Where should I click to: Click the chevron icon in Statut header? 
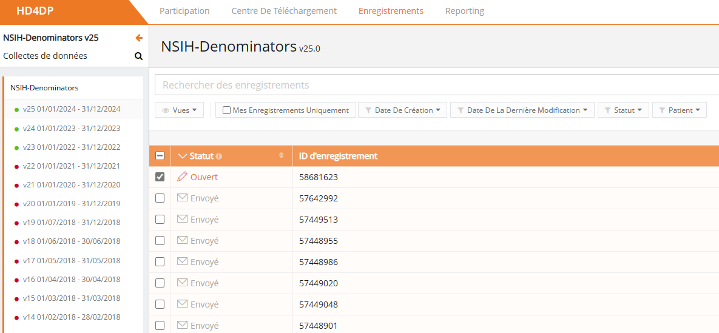(183, 156)
